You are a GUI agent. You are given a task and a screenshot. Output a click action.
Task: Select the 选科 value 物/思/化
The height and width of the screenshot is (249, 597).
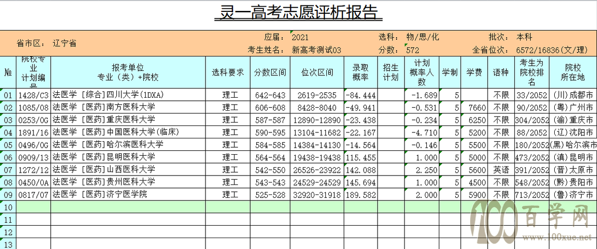[422, 38]
